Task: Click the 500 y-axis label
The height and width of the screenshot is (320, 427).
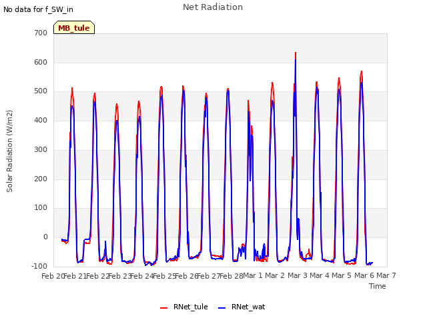Action: point(41,91)
